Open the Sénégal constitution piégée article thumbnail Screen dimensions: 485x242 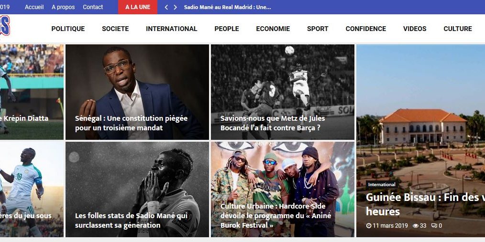(x=137, y=92)
